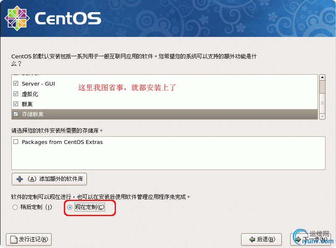
Task: Click the plus icon on add repository button
Action: coord(20,179)
